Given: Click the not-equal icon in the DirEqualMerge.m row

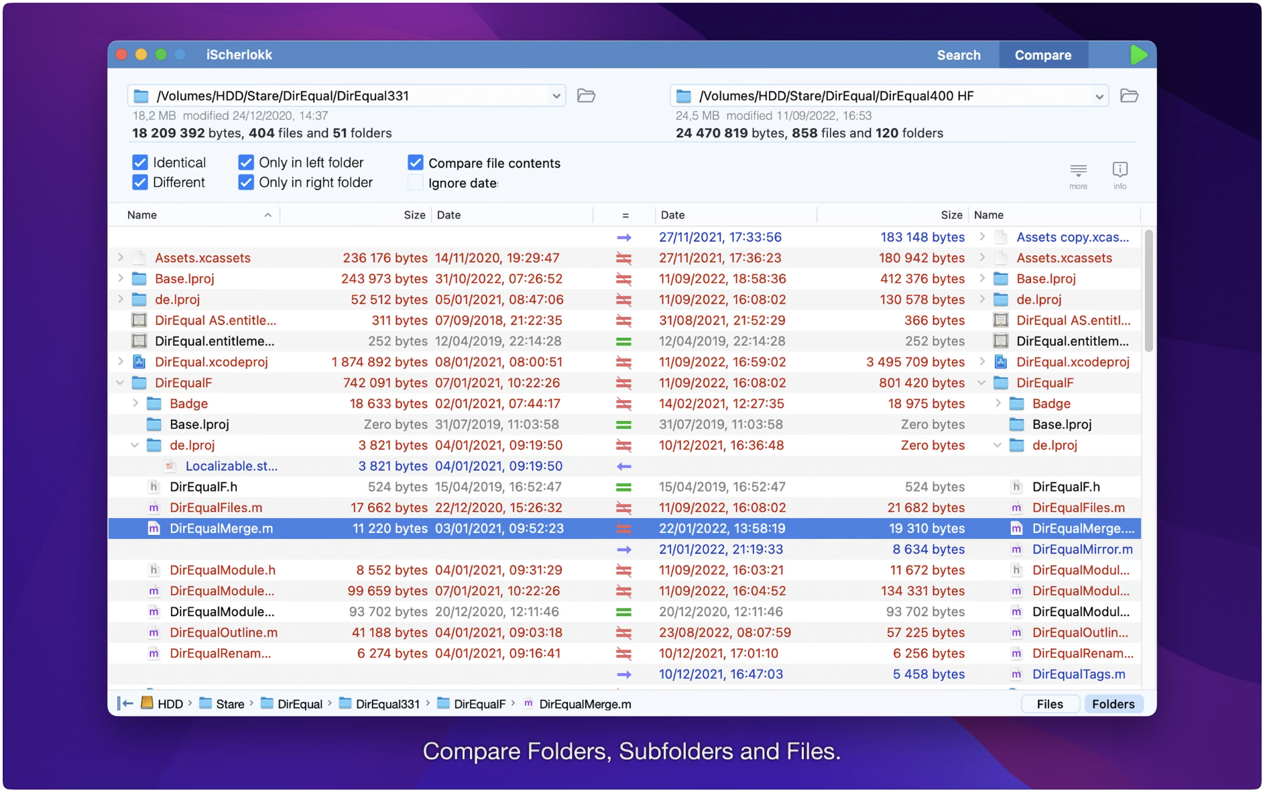Looking at the screenshot, I should 623,528.
